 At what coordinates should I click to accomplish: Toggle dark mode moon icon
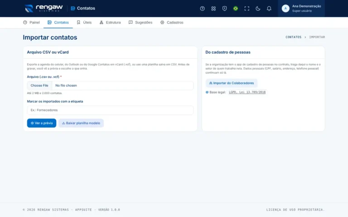point(258,9)
